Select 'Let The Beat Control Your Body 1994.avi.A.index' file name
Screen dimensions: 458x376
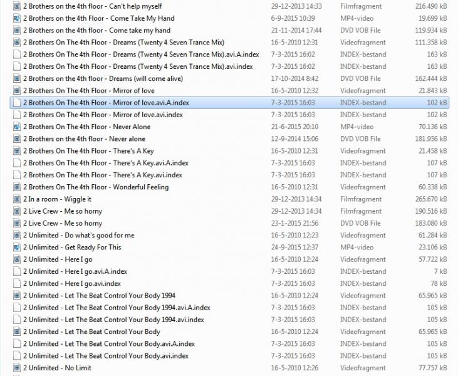tap(117, 308)
